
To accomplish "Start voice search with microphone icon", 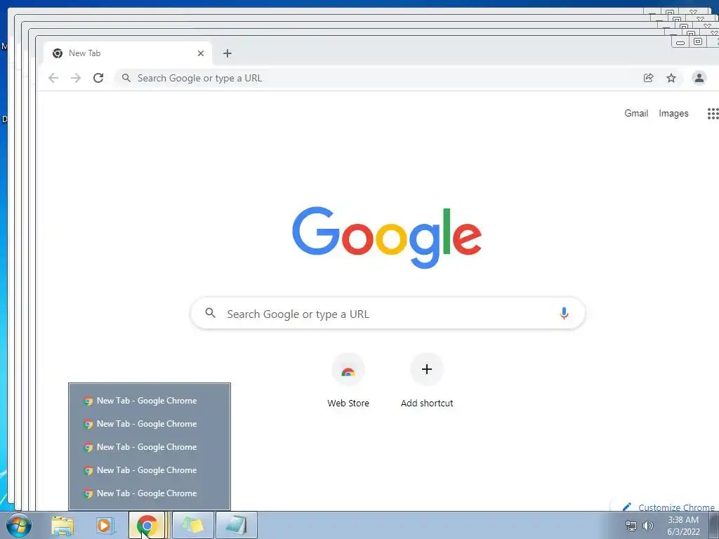I will point(564,314).
